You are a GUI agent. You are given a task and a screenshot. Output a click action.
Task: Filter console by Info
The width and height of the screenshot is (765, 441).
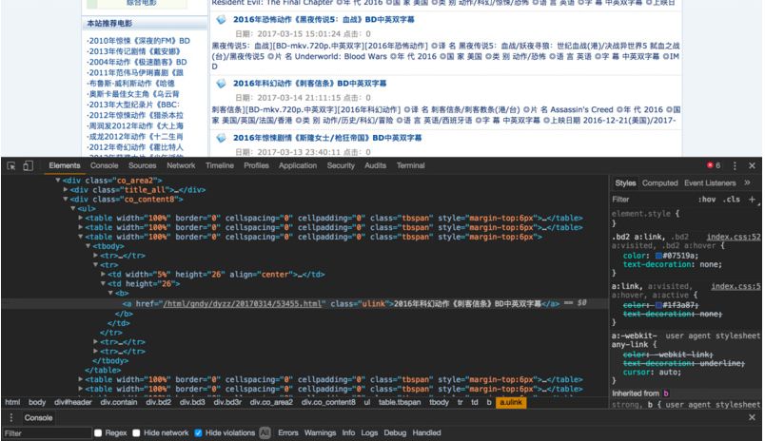tap(348, 432)
